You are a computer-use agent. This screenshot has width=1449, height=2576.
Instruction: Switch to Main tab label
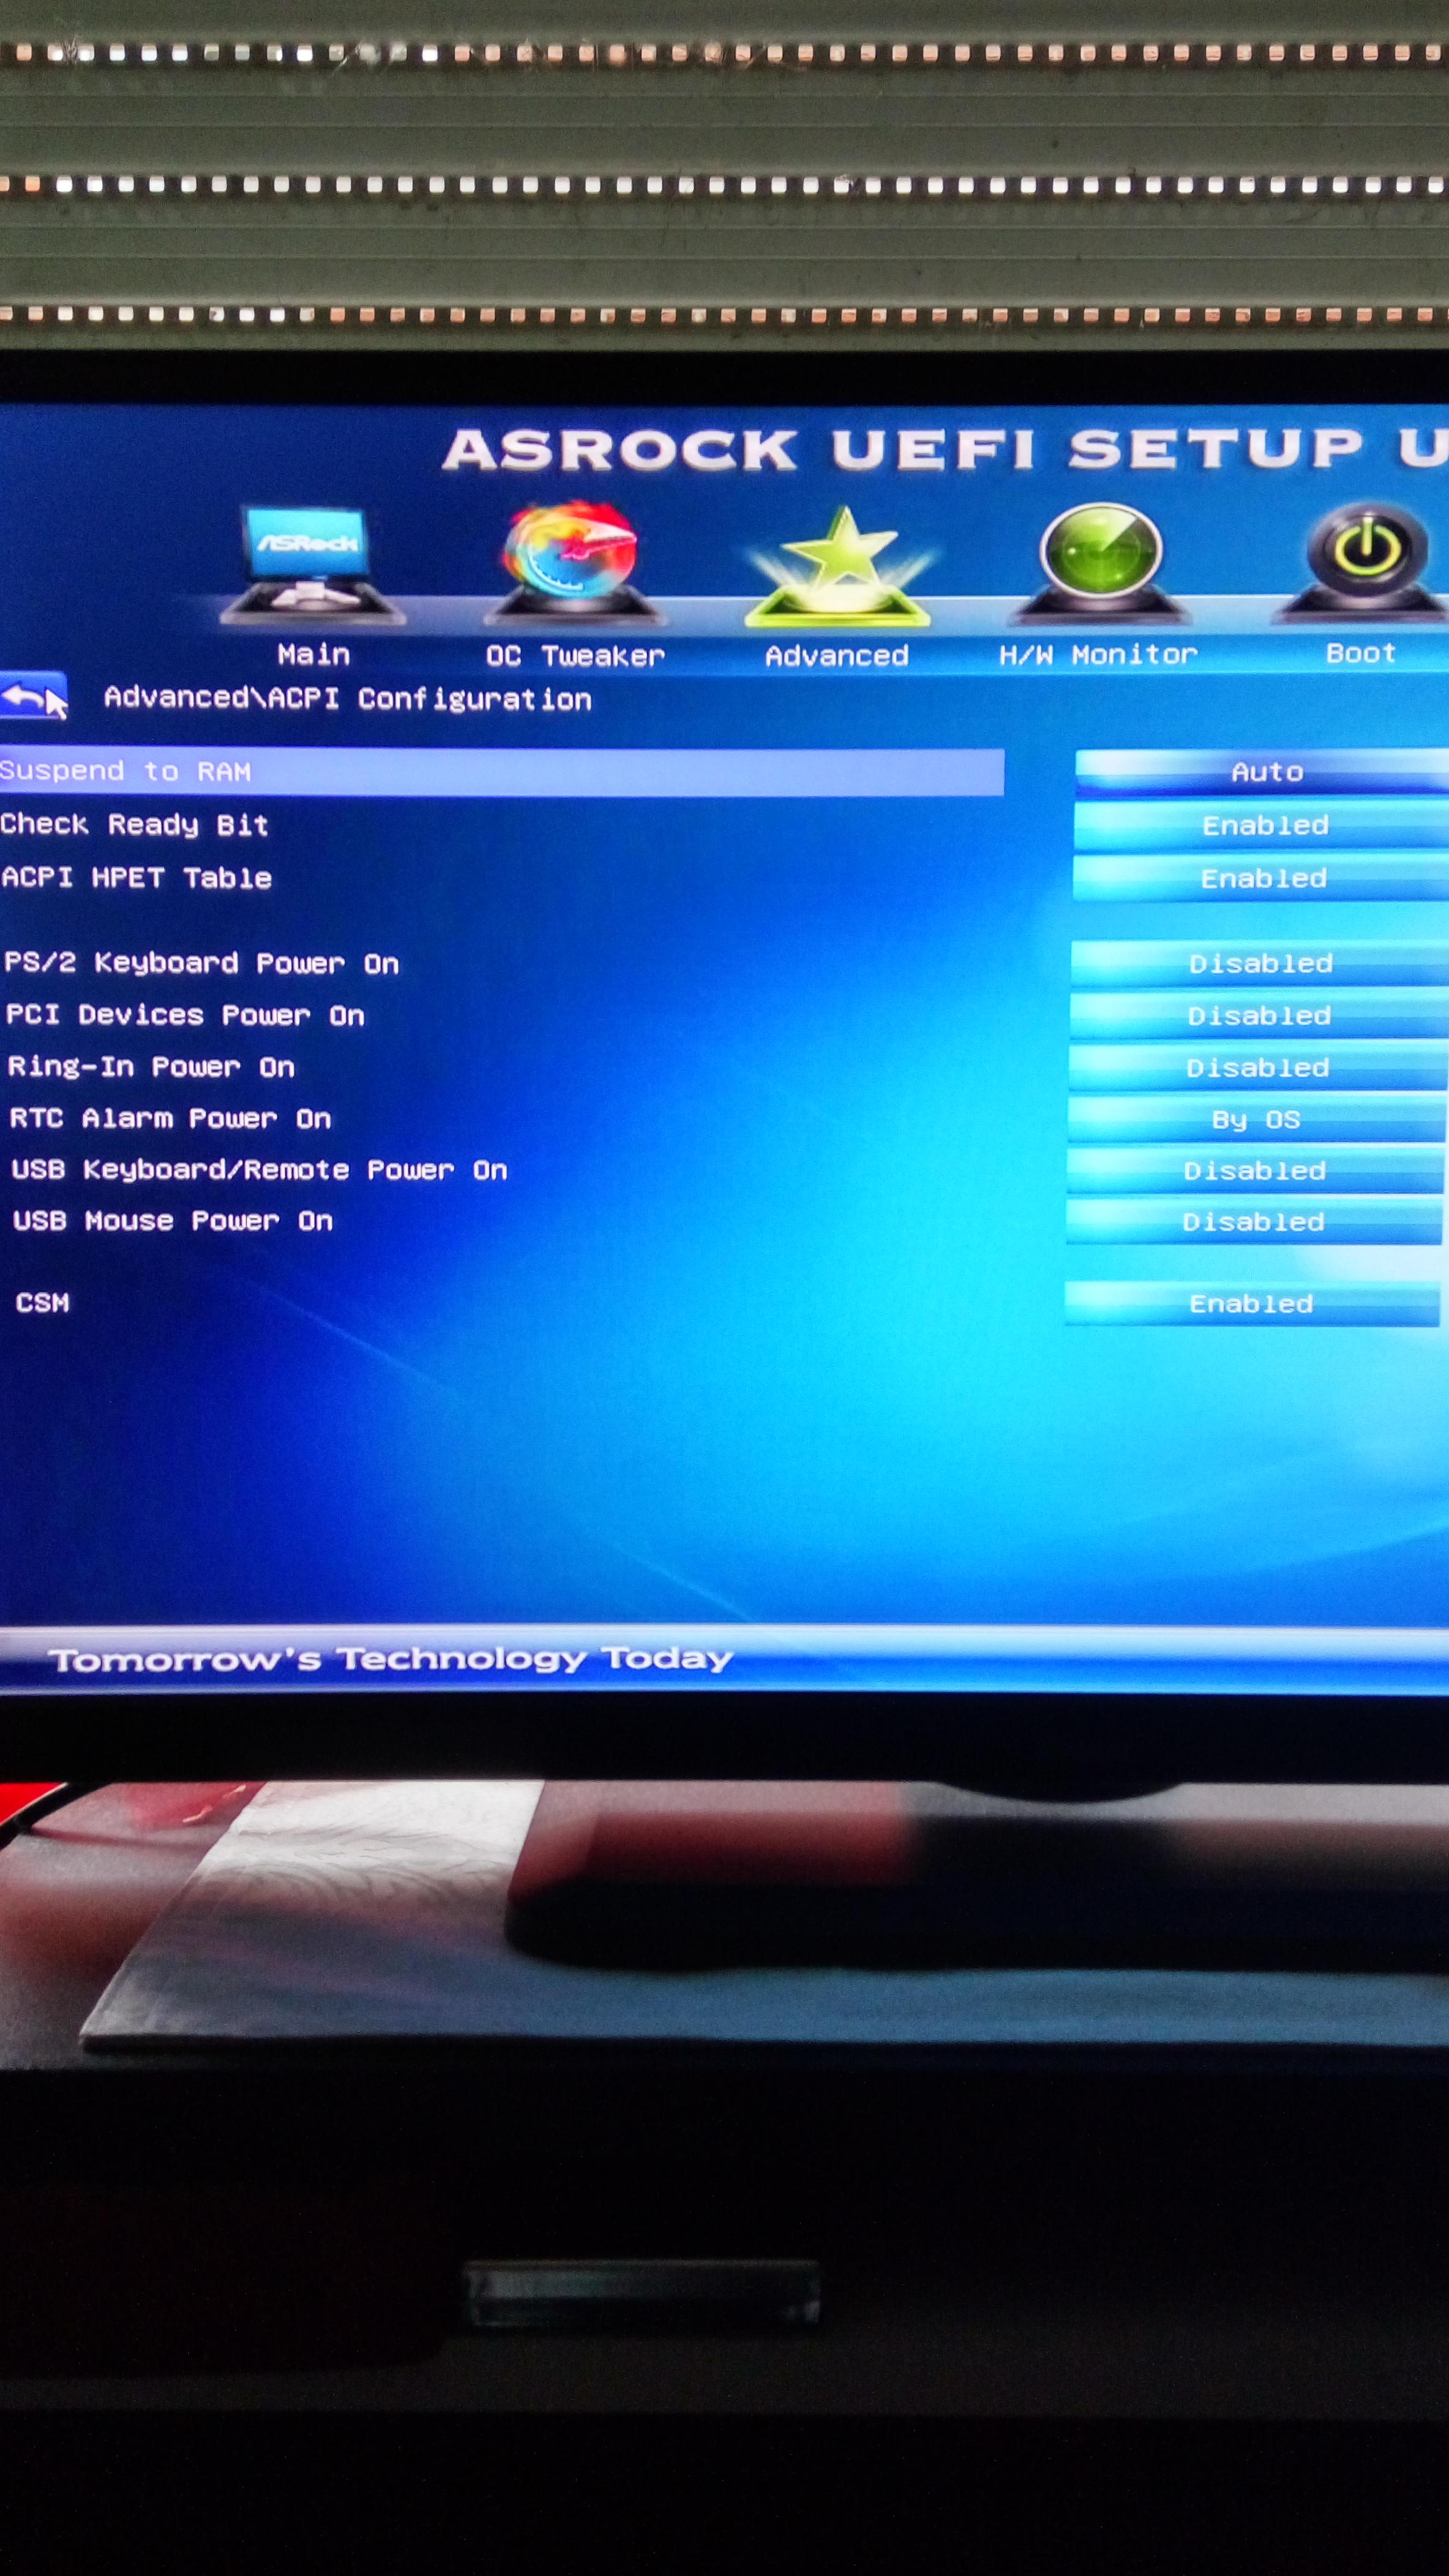tap(314, 655)
